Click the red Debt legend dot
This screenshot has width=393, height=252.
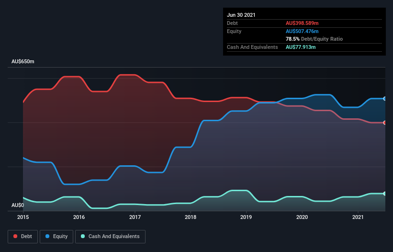click(x=15, y=236)
